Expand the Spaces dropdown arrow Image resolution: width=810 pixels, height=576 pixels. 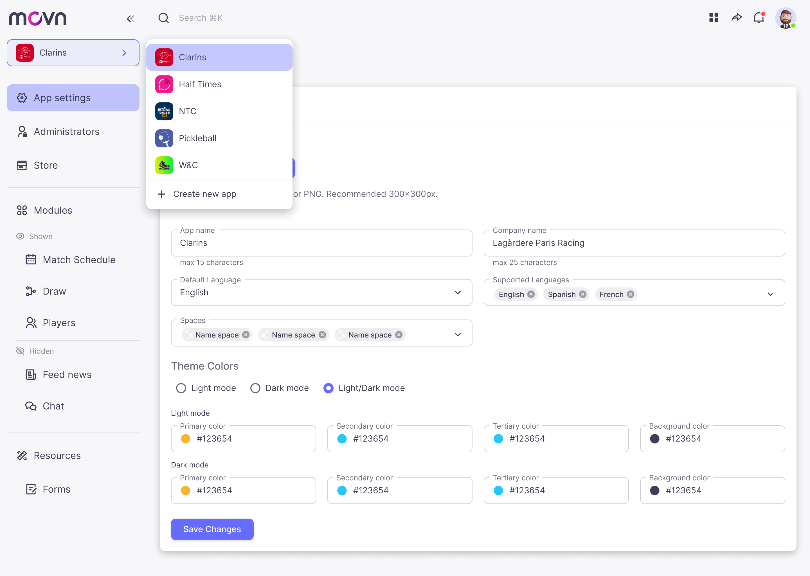[458, 335]
